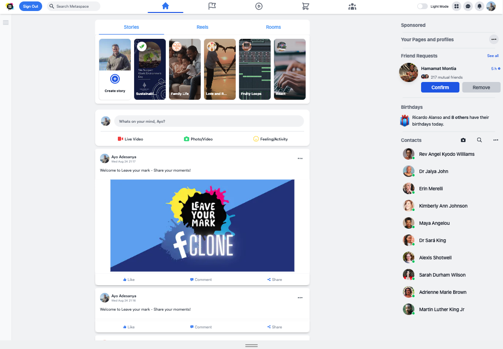503x349 pixels.
Task: Open the Sustainability story thumbnail
Action: [x=150, y=69]
